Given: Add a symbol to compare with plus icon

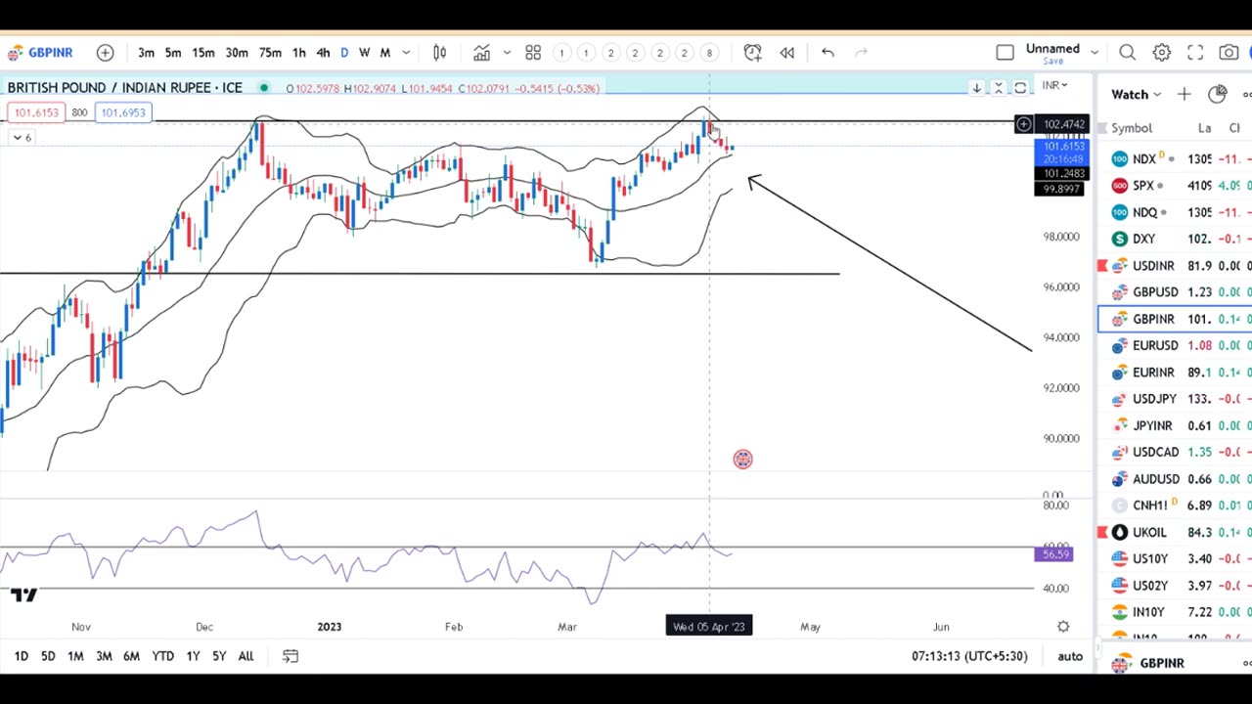Looking at the screenshot, I should (x=105, y=53).
